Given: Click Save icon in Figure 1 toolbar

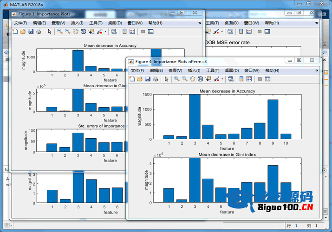Looking at the screenshot, I should (x=31, y=32).
